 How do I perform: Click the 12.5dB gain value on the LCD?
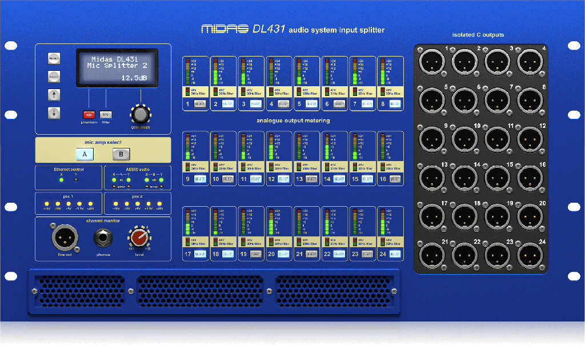[134, 78]
